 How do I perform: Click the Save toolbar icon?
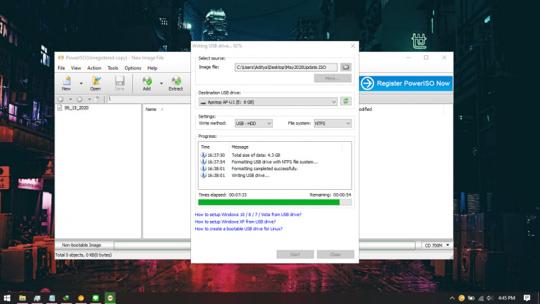pyautogui.click(x=119, y=83)
